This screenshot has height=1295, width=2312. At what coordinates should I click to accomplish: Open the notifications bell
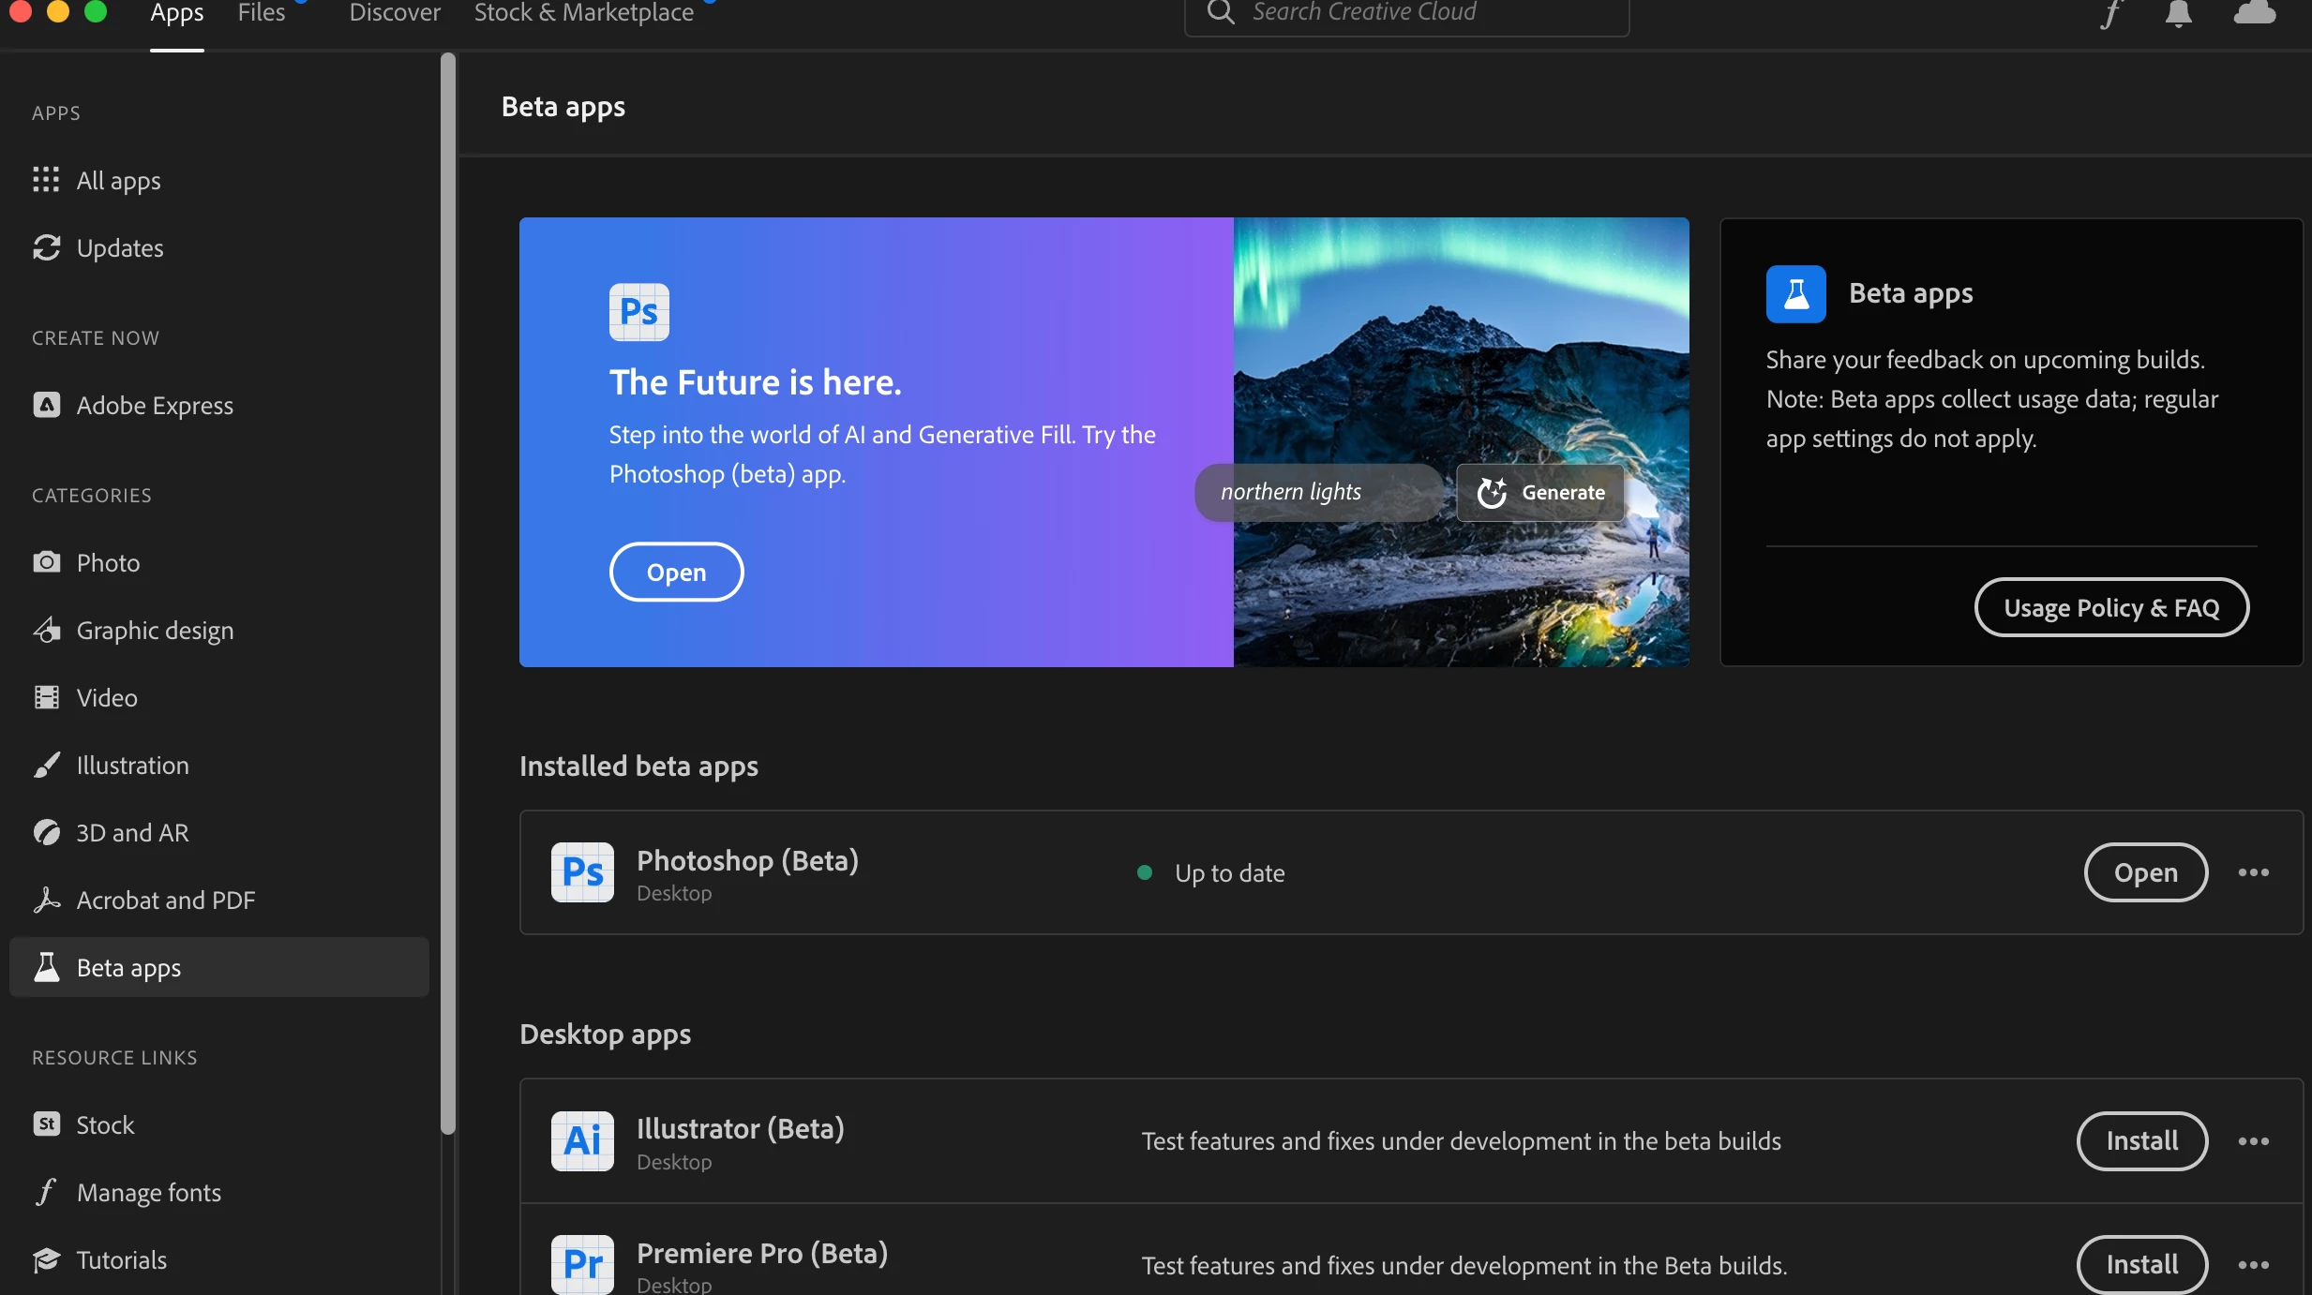pyautogui.click(x=2178, y=13)
